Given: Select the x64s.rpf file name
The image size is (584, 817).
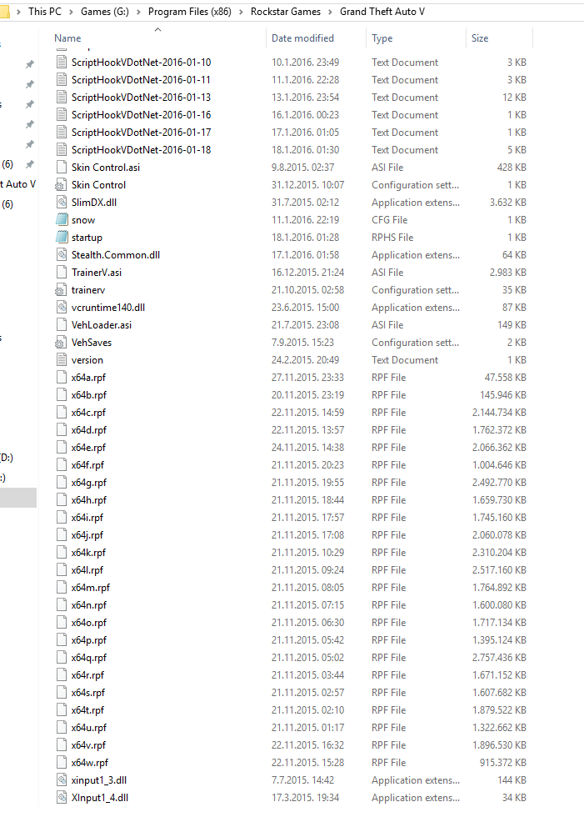Looking at the screenshot, I should pos(88,693).
